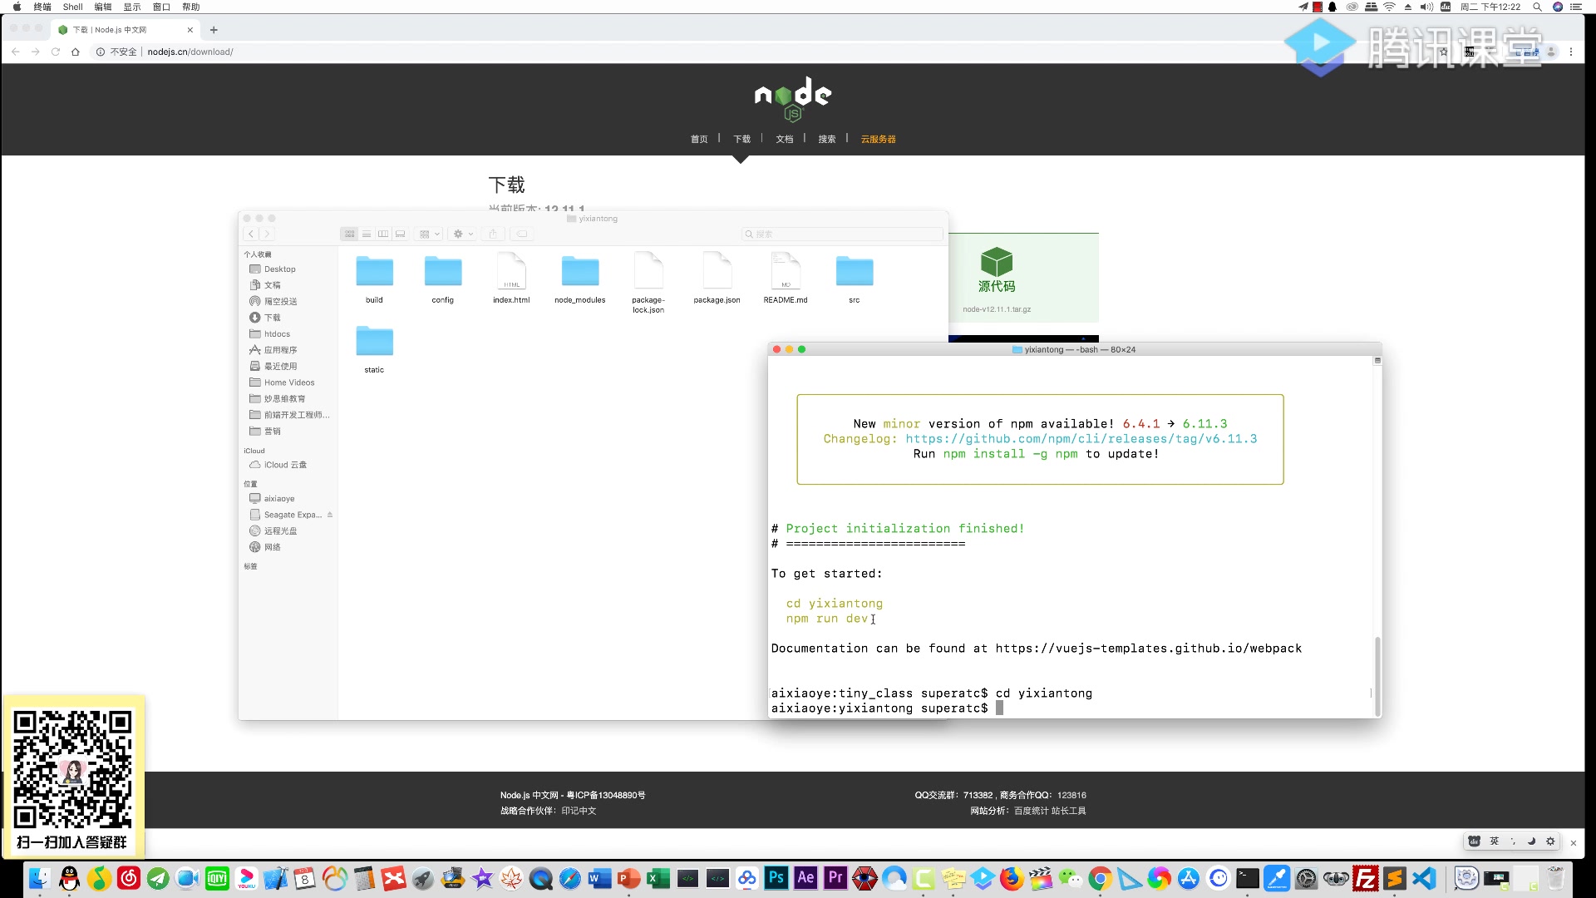
Task: Open input method settings gear
Action: point(1550,841)
